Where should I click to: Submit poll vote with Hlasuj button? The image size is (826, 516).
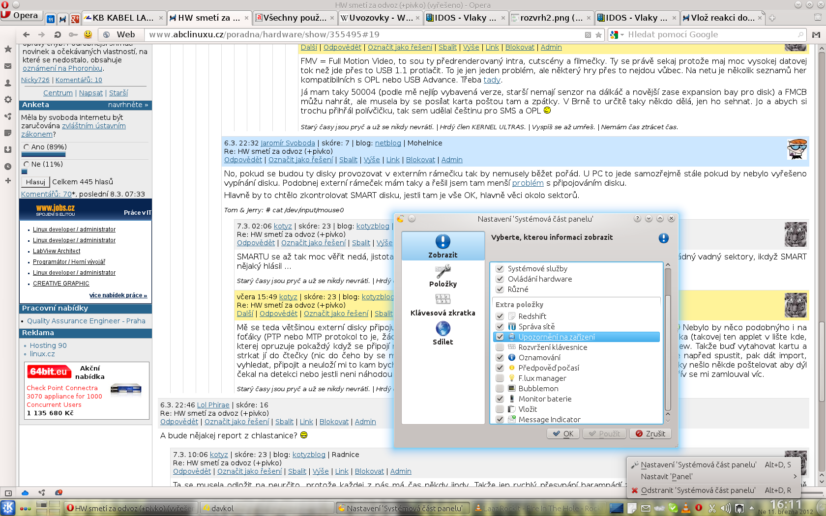coord(35,182)
